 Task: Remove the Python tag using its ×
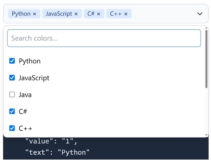35,14
